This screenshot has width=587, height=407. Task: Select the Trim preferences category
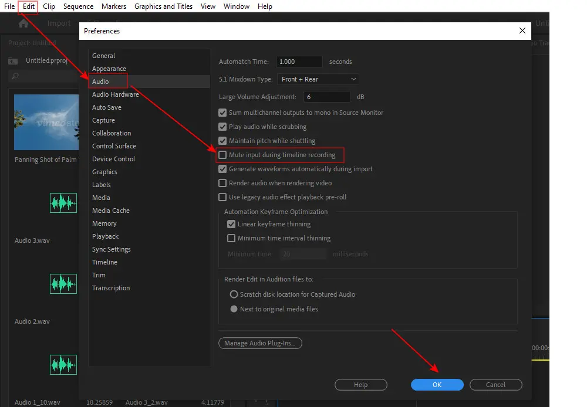click(x=149, y=275)
